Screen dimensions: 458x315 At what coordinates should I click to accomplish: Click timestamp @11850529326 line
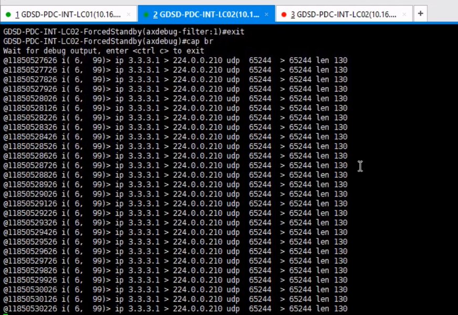tap(175, 223)
